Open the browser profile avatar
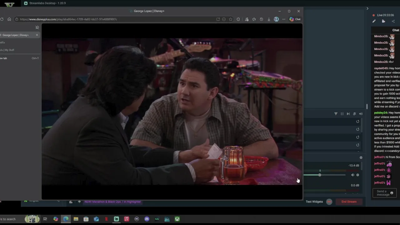 tap(276, 19)
